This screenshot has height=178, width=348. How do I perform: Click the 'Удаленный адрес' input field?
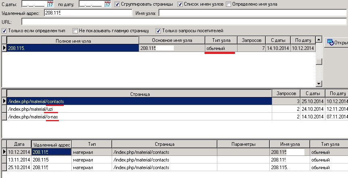[x=88, y=13]
